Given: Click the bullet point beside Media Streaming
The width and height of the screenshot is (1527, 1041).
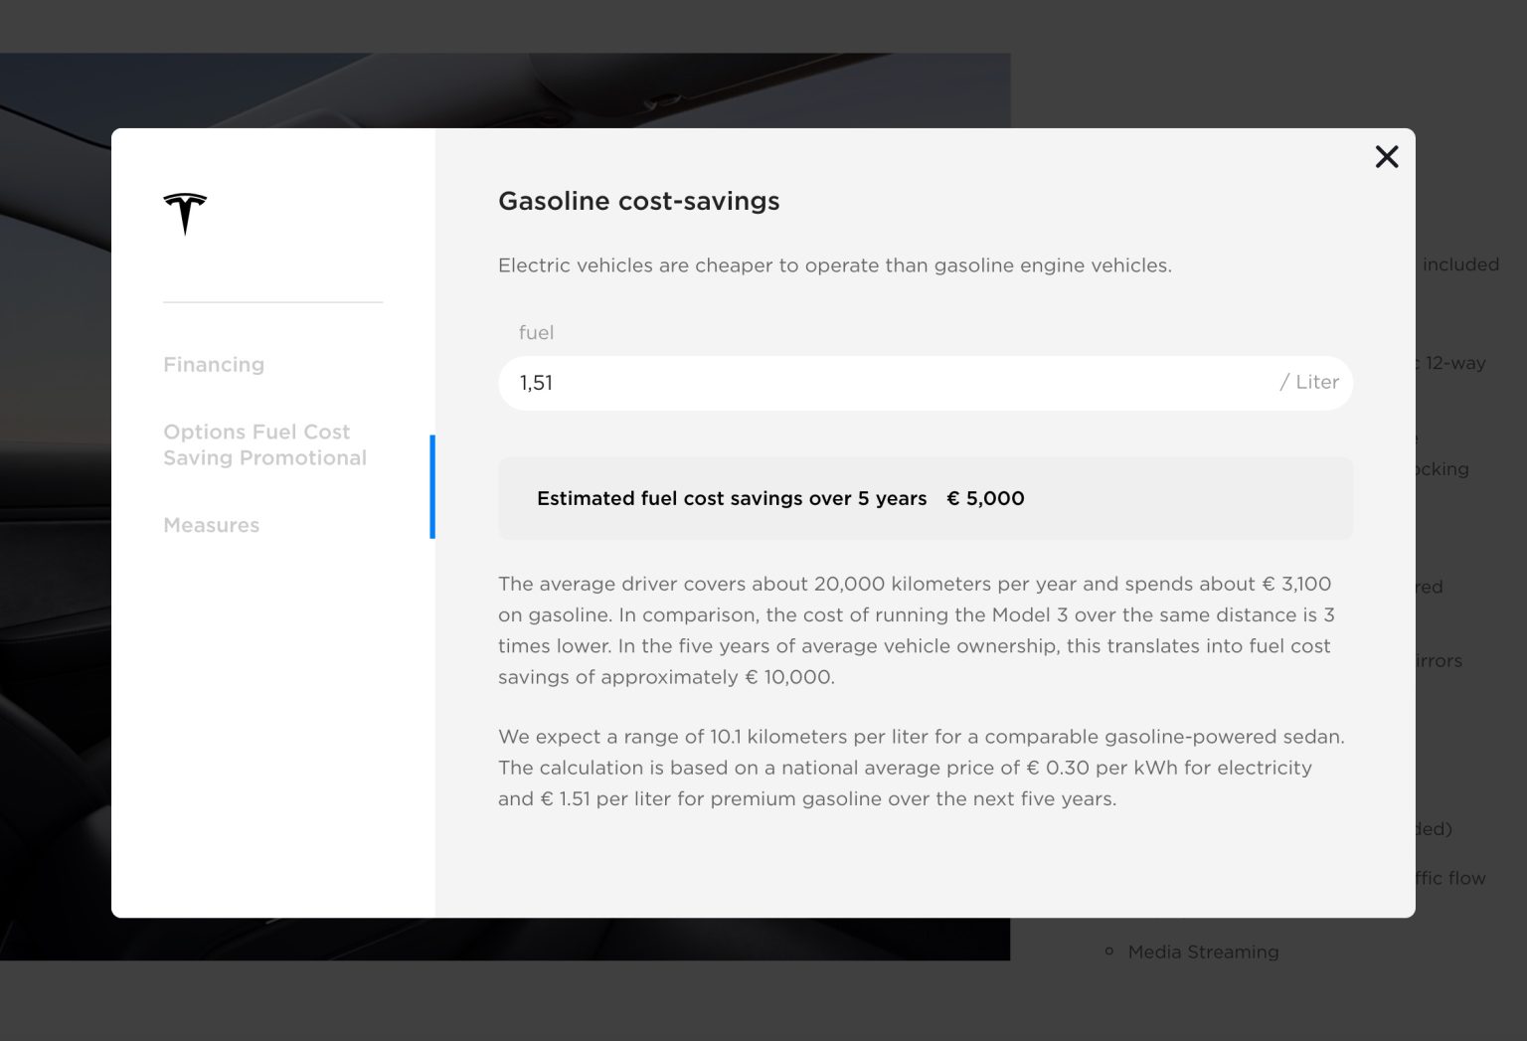Looking at the screenshot, I should click(x=1109, y=953).
